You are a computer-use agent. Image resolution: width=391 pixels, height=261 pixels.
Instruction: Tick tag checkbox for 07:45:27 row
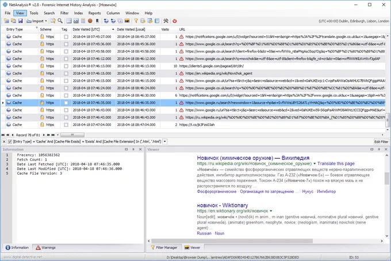click(66, 37)
